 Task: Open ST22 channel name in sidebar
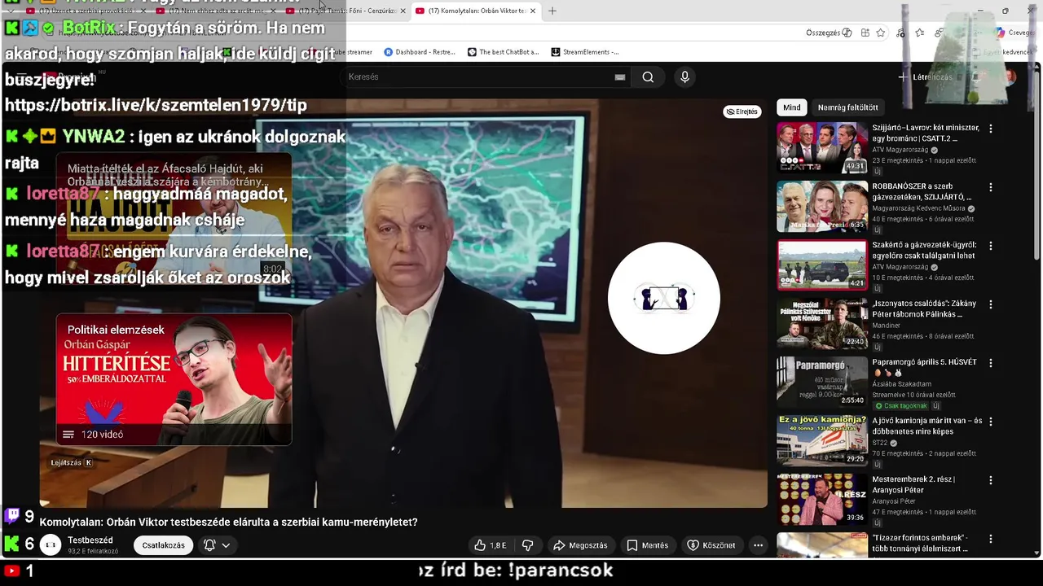880,443
